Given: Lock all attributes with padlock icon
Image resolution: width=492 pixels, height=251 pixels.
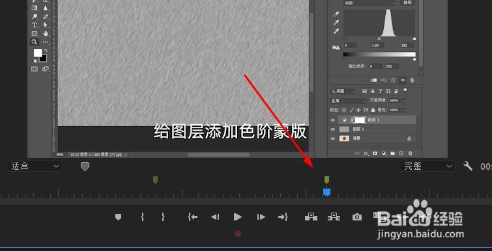Looking at the screenshot, I should click(x=373, y=110).
